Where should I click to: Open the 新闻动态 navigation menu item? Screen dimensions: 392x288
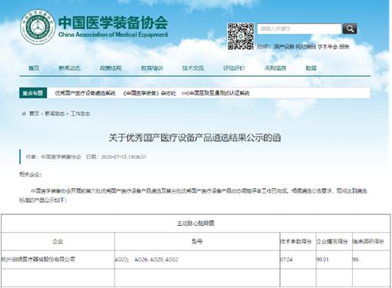[x=69, y=68]
